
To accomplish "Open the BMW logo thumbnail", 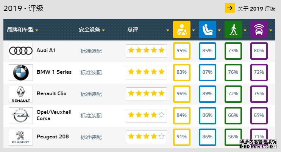I will click(x=21, y=73).
